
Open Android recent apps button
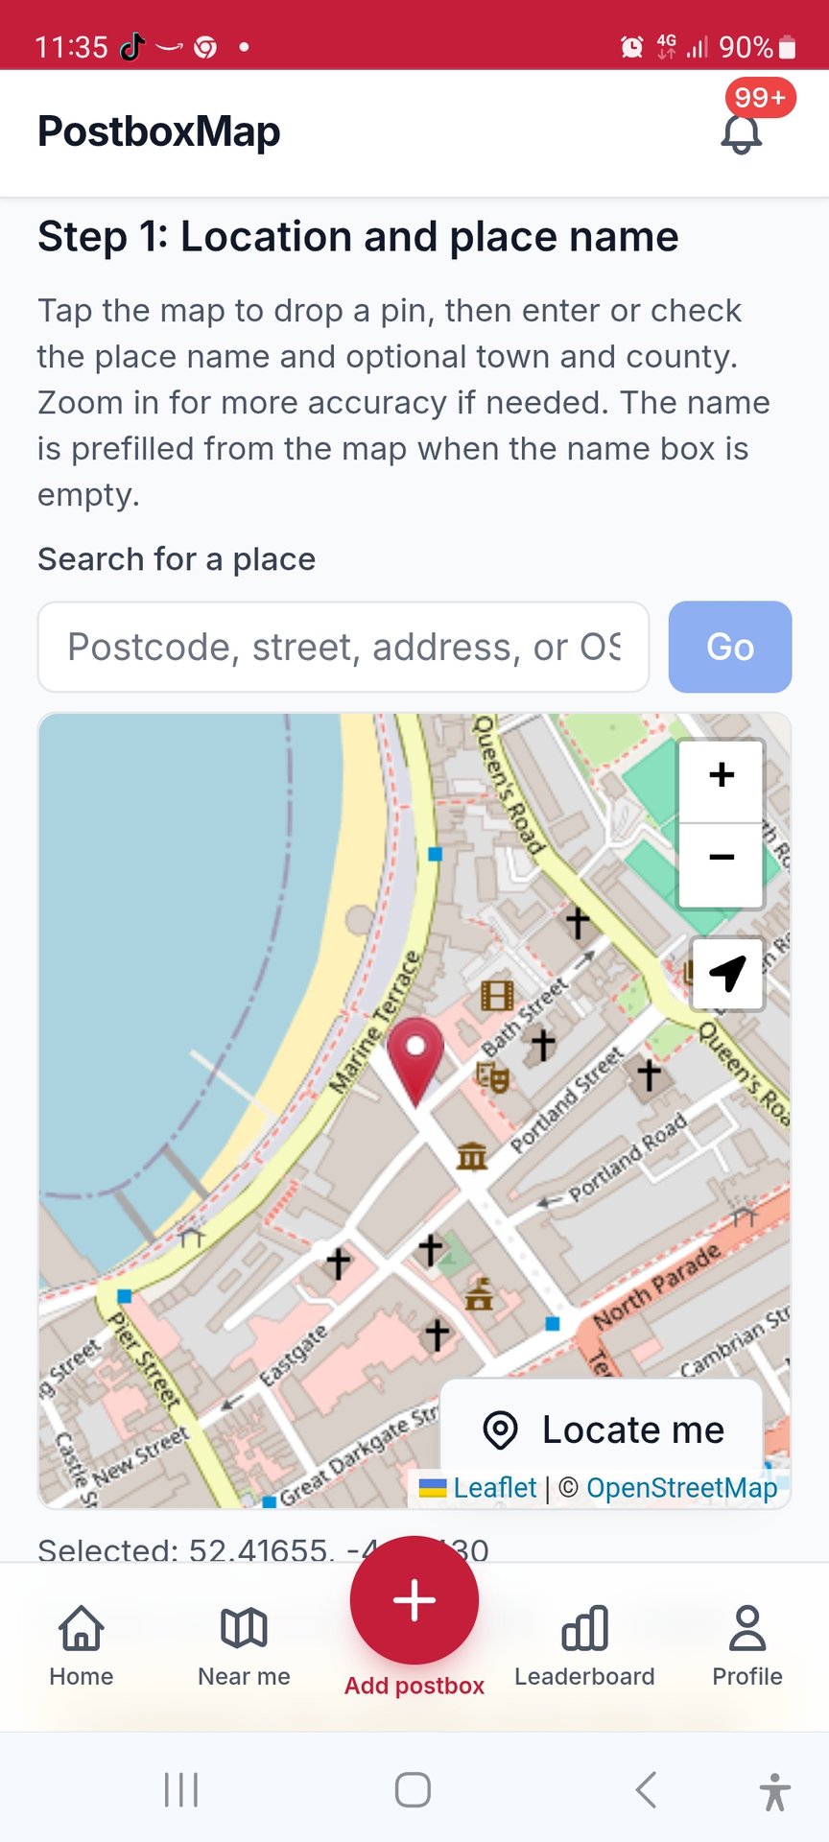(x=181, y=1789)
